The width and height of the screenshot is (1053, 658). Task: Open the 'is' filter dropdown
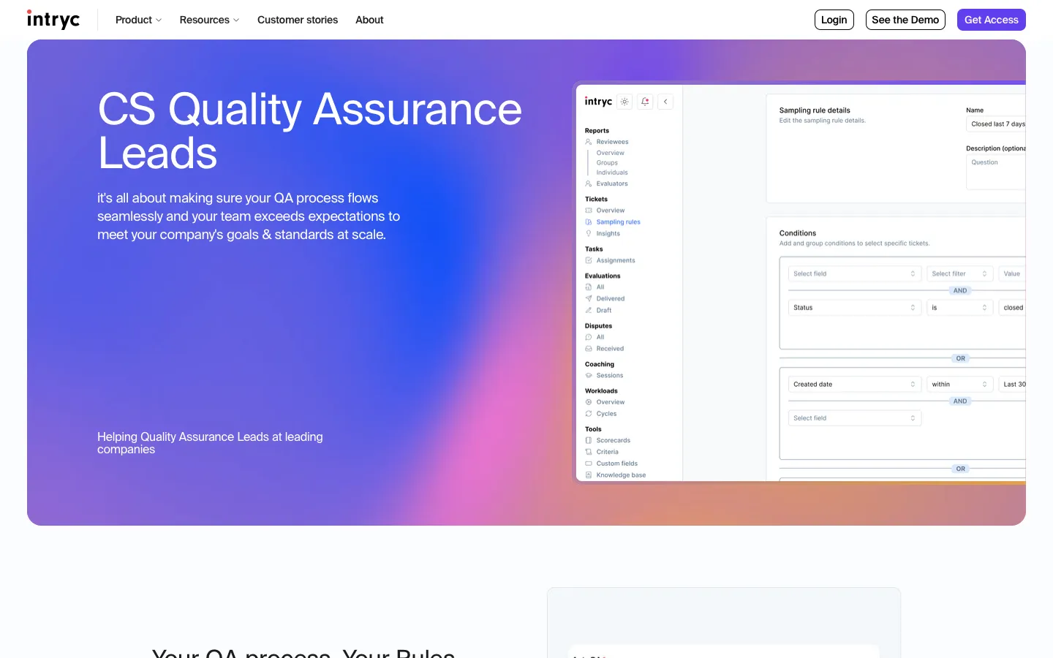(x=960, y=308)
